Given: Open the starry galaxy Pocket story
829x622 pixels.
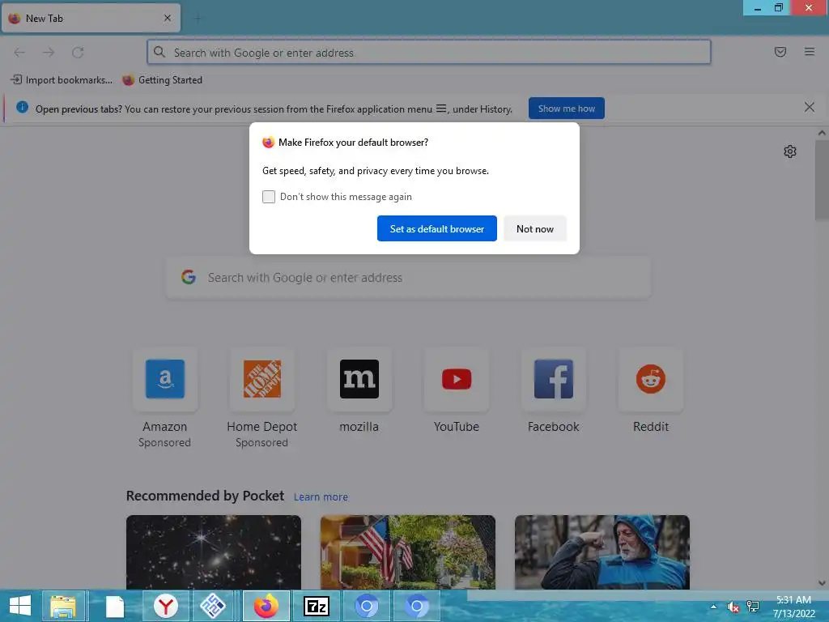Looking at the screenshot, I should (214, 552).
